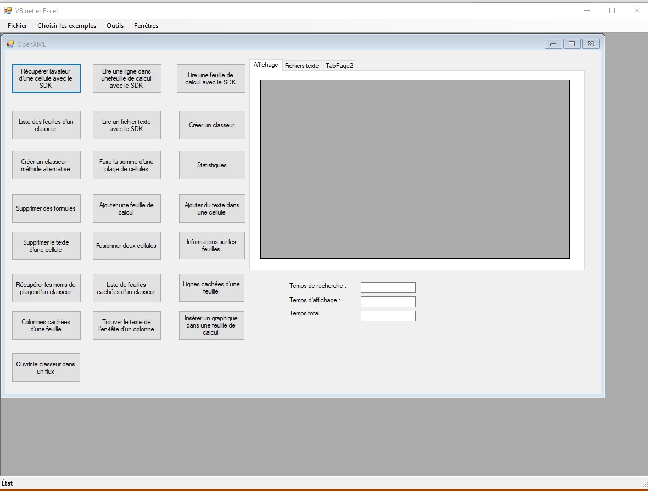Open the Choisir les exemples menu
Image resolution: width=648 pixels, height=491 pixels.
pos(66,26)
